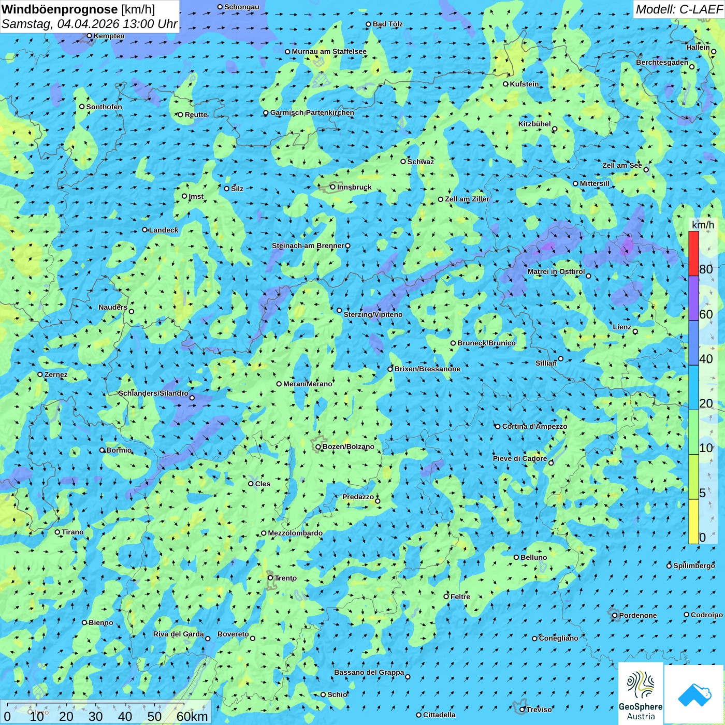
Task: Click the Landeck label
Action: [164, 230]
